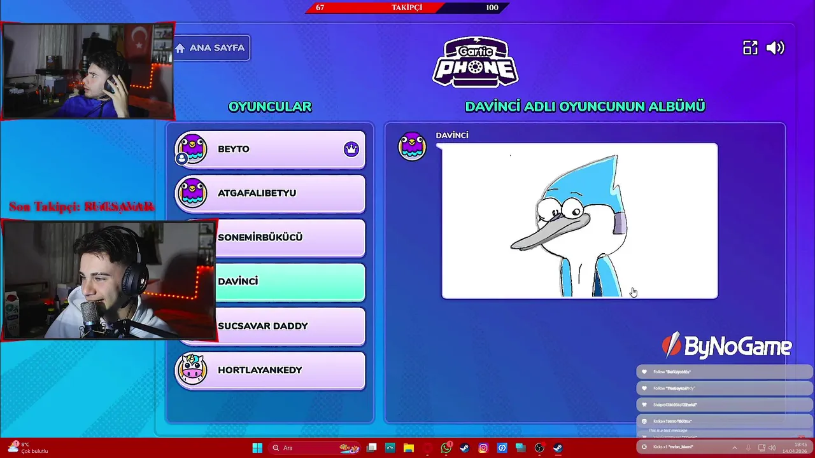Open network settings from the tray
The width and height of the screenshot is (815, 458).
tap(762, 448)
